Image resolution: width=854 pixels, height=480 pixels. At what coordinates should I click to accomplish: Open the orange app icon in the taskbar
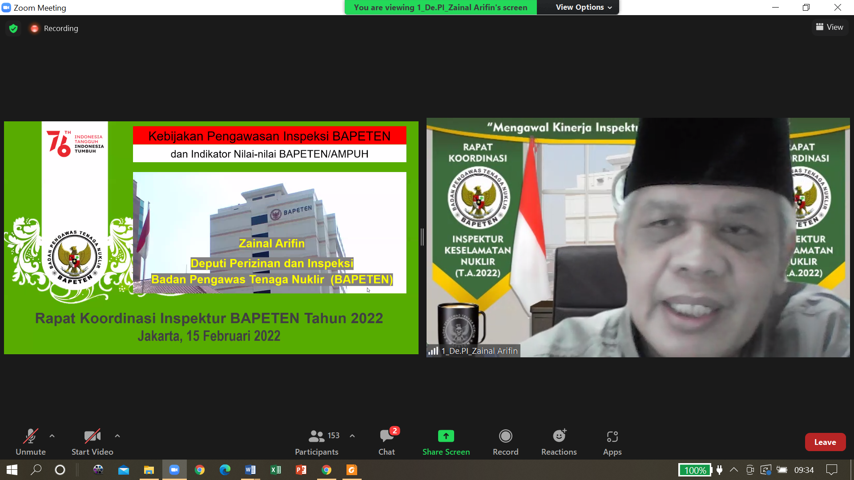pyautogui.click(x=352, y=470)
